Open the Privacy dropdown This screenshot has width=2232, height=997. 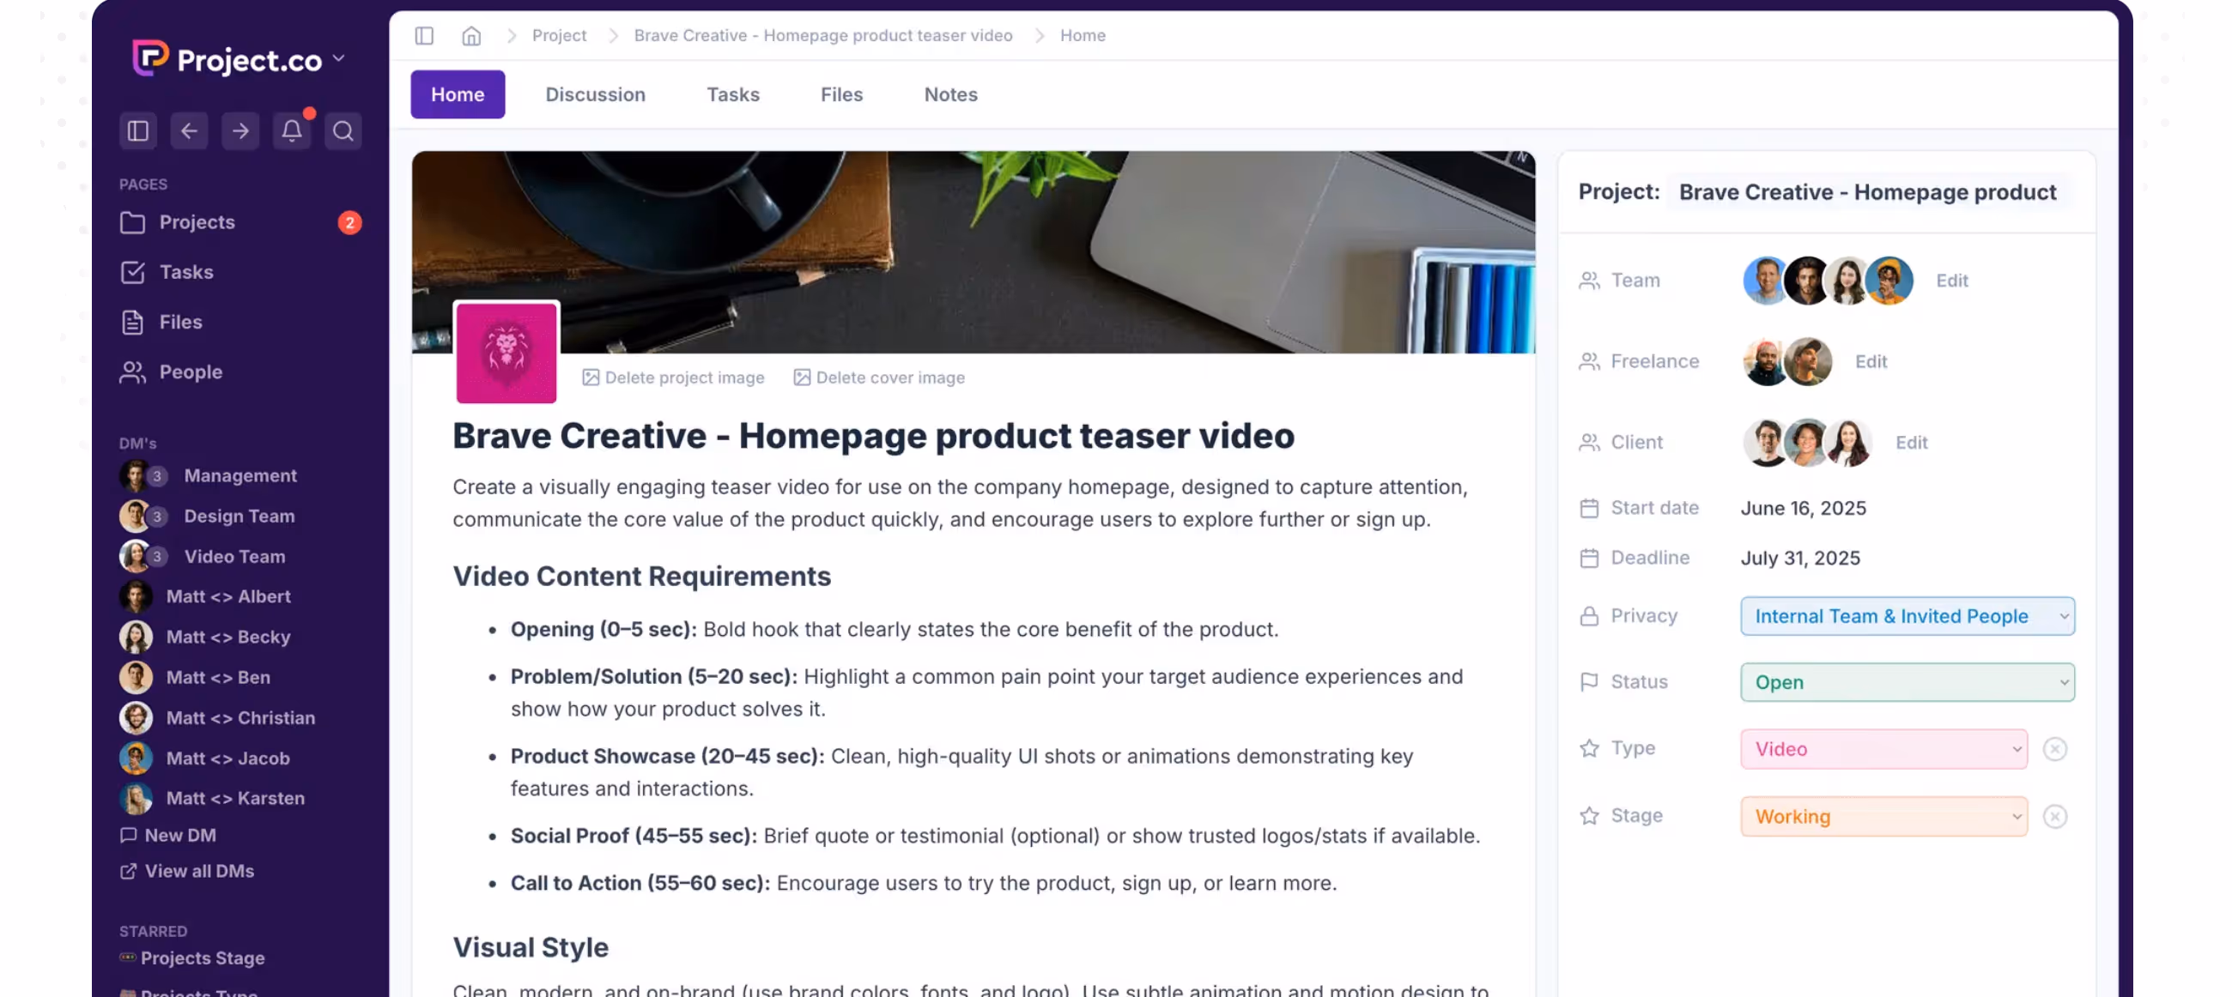(x=1908, y=616)
